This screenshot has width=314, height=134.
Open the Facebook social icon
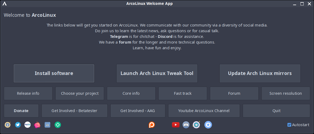(8, 125)
